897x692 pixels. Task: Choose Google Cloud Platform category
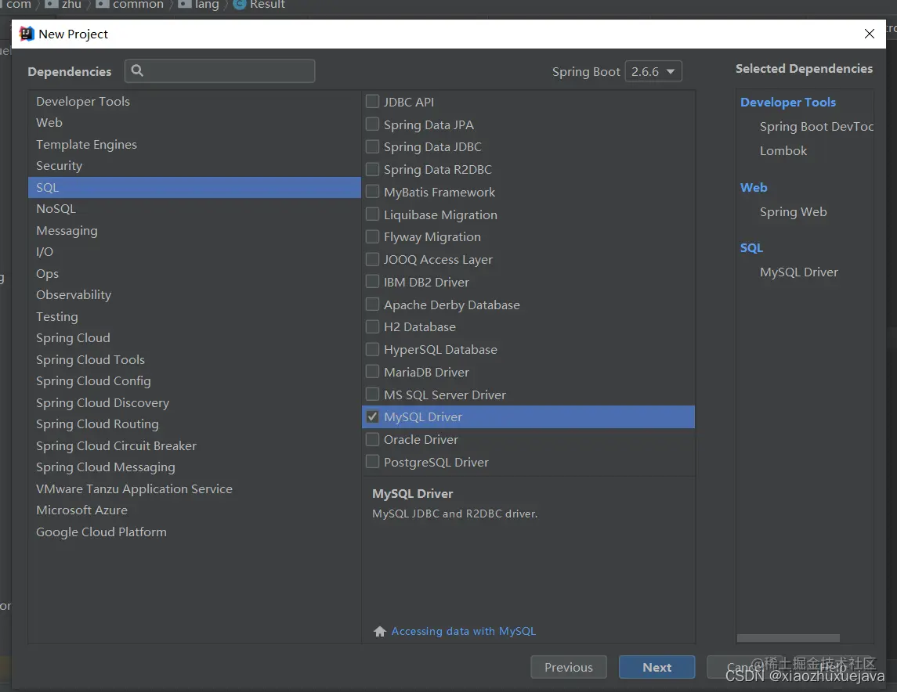[x=194, y=532]
